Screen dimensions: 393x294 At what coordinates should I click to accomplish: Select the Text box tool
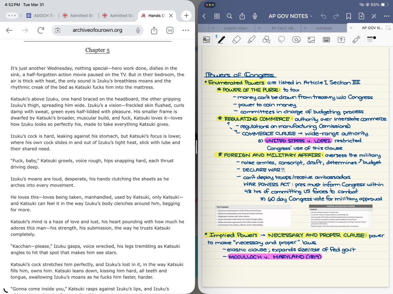pos(341,40)
